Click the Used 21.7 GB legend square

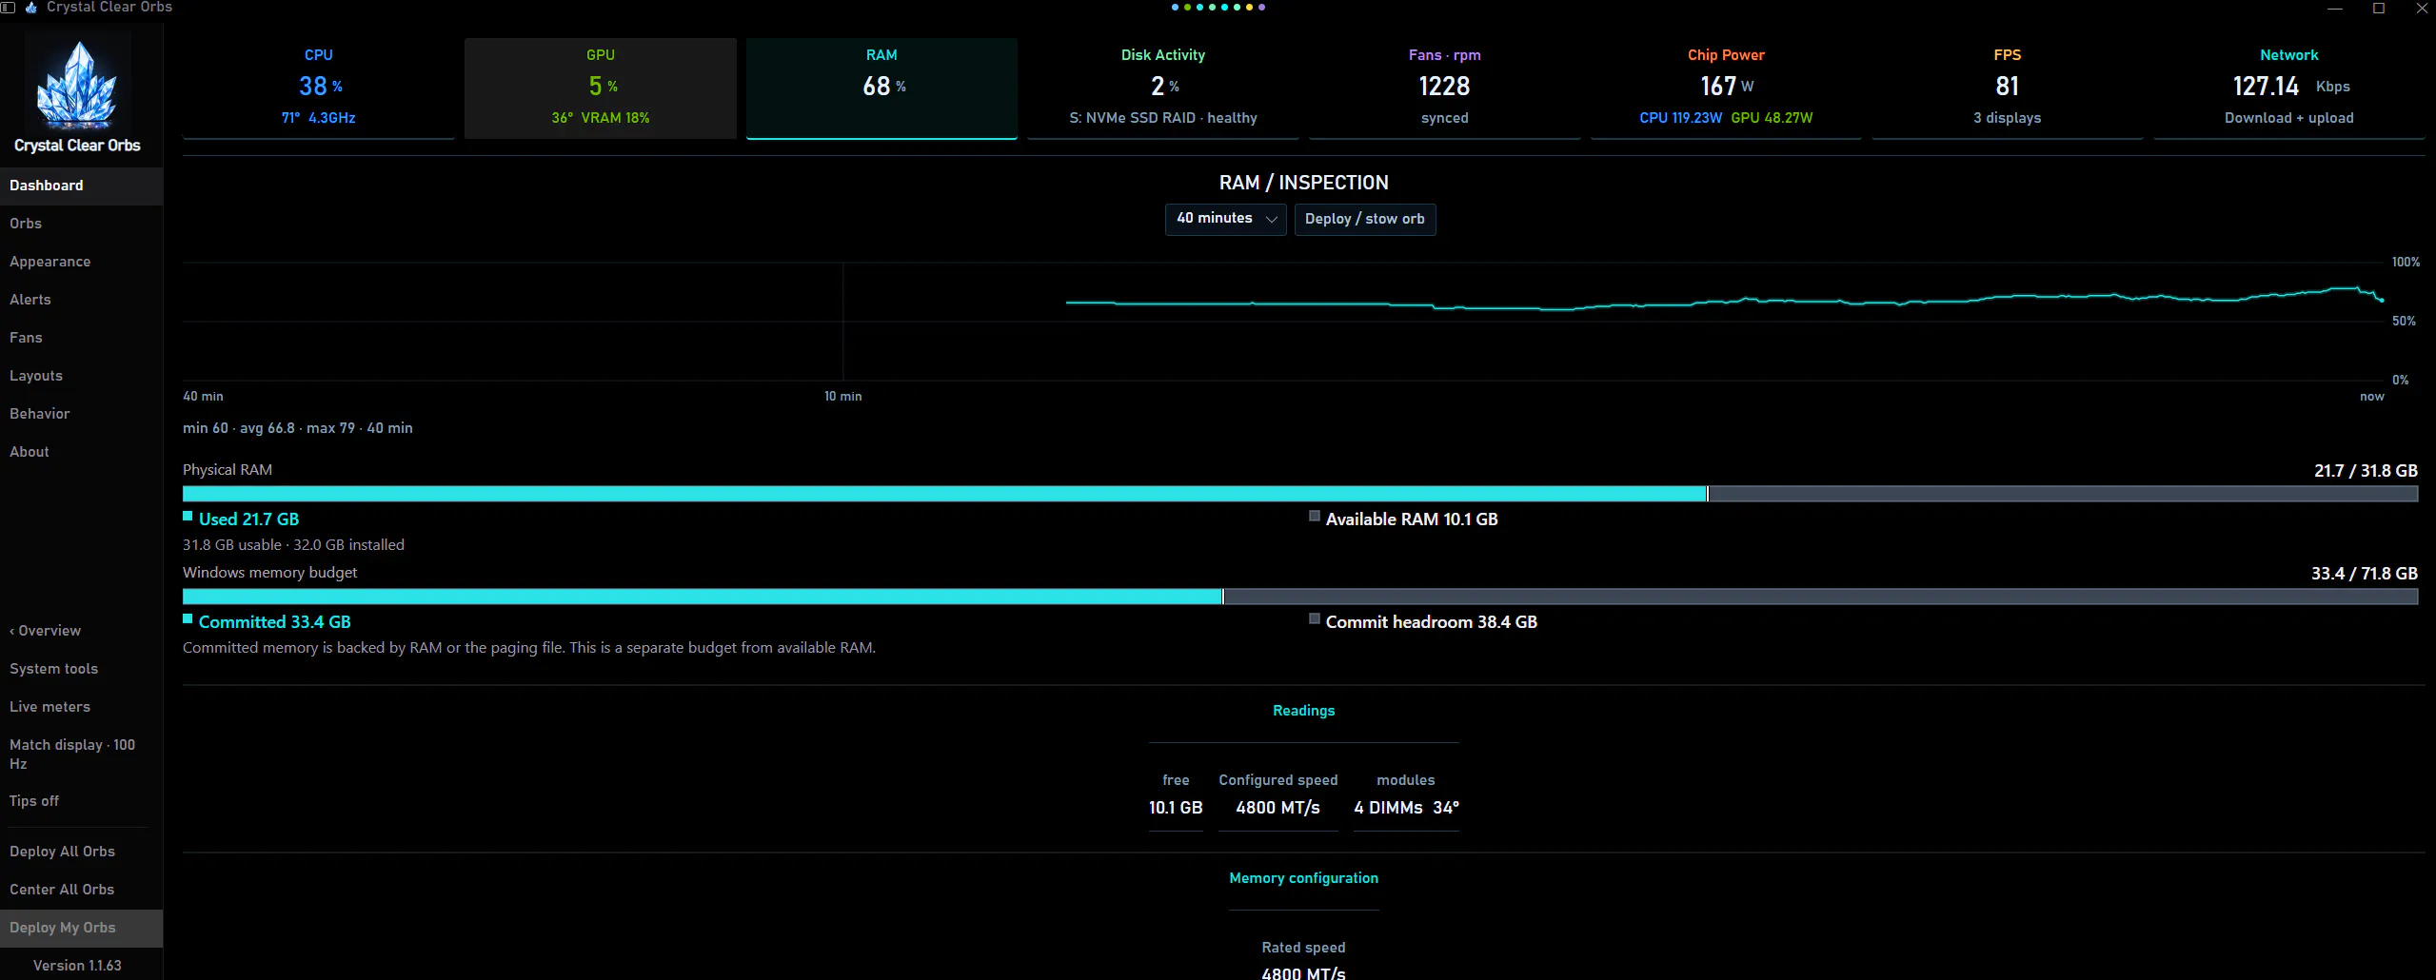coord(188,517)
